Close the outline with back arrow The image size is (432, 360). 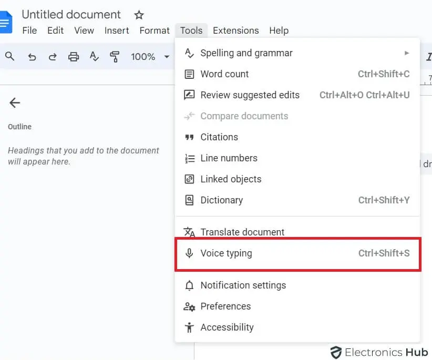[x=15, y=102]
